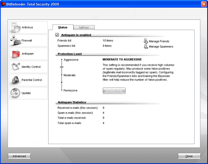
Task: Set protection slider to Moderate
Action: (x=62, y=75)
